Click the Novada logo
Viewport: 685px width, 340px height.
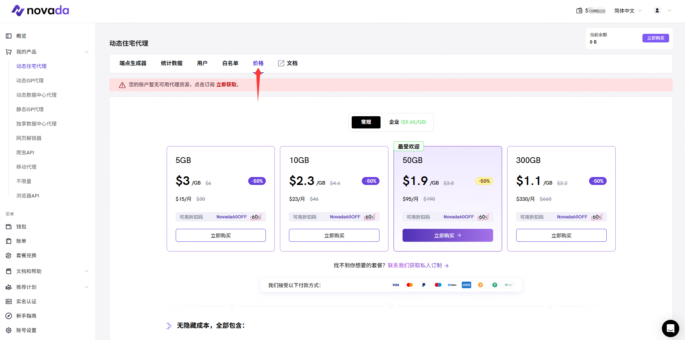[x=40, y=10]
